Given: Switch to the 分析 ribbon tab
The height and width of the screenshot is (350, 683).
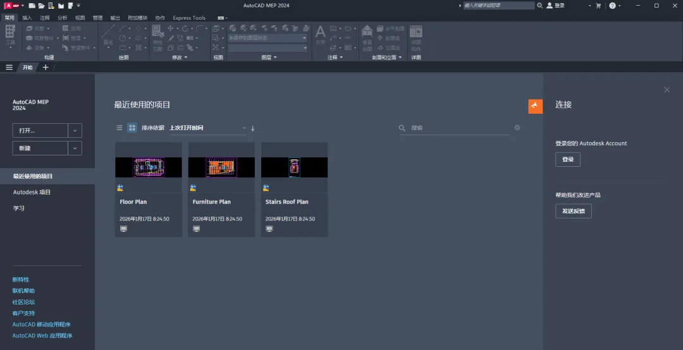Looking at the screenshot, I should [62, 18].
